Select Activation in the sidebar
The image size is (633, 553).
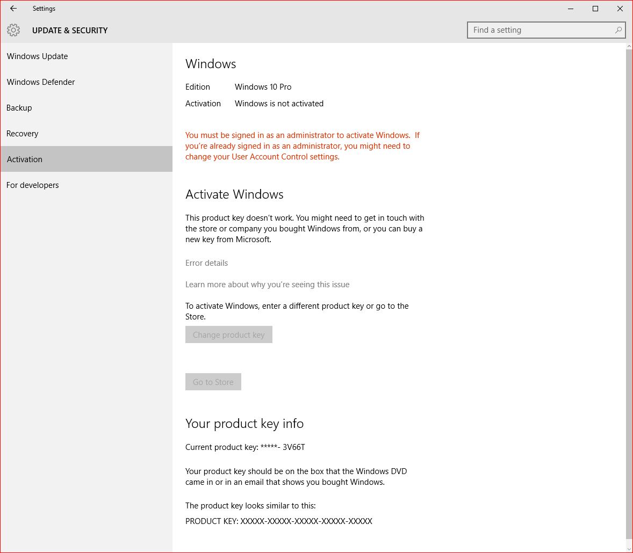click(87, 159)
